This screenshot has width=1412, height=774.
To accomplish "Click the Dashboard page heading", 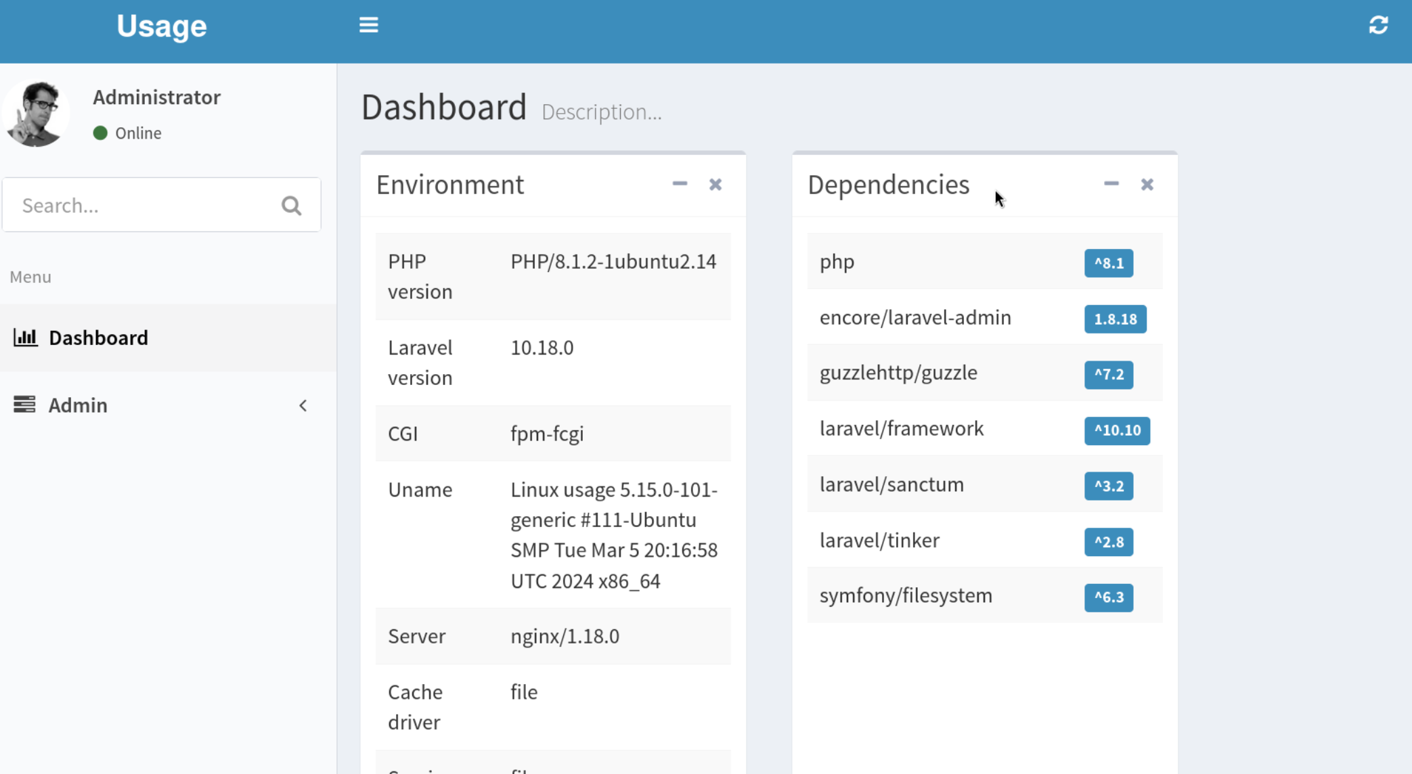I will click(x=443, y=107).
